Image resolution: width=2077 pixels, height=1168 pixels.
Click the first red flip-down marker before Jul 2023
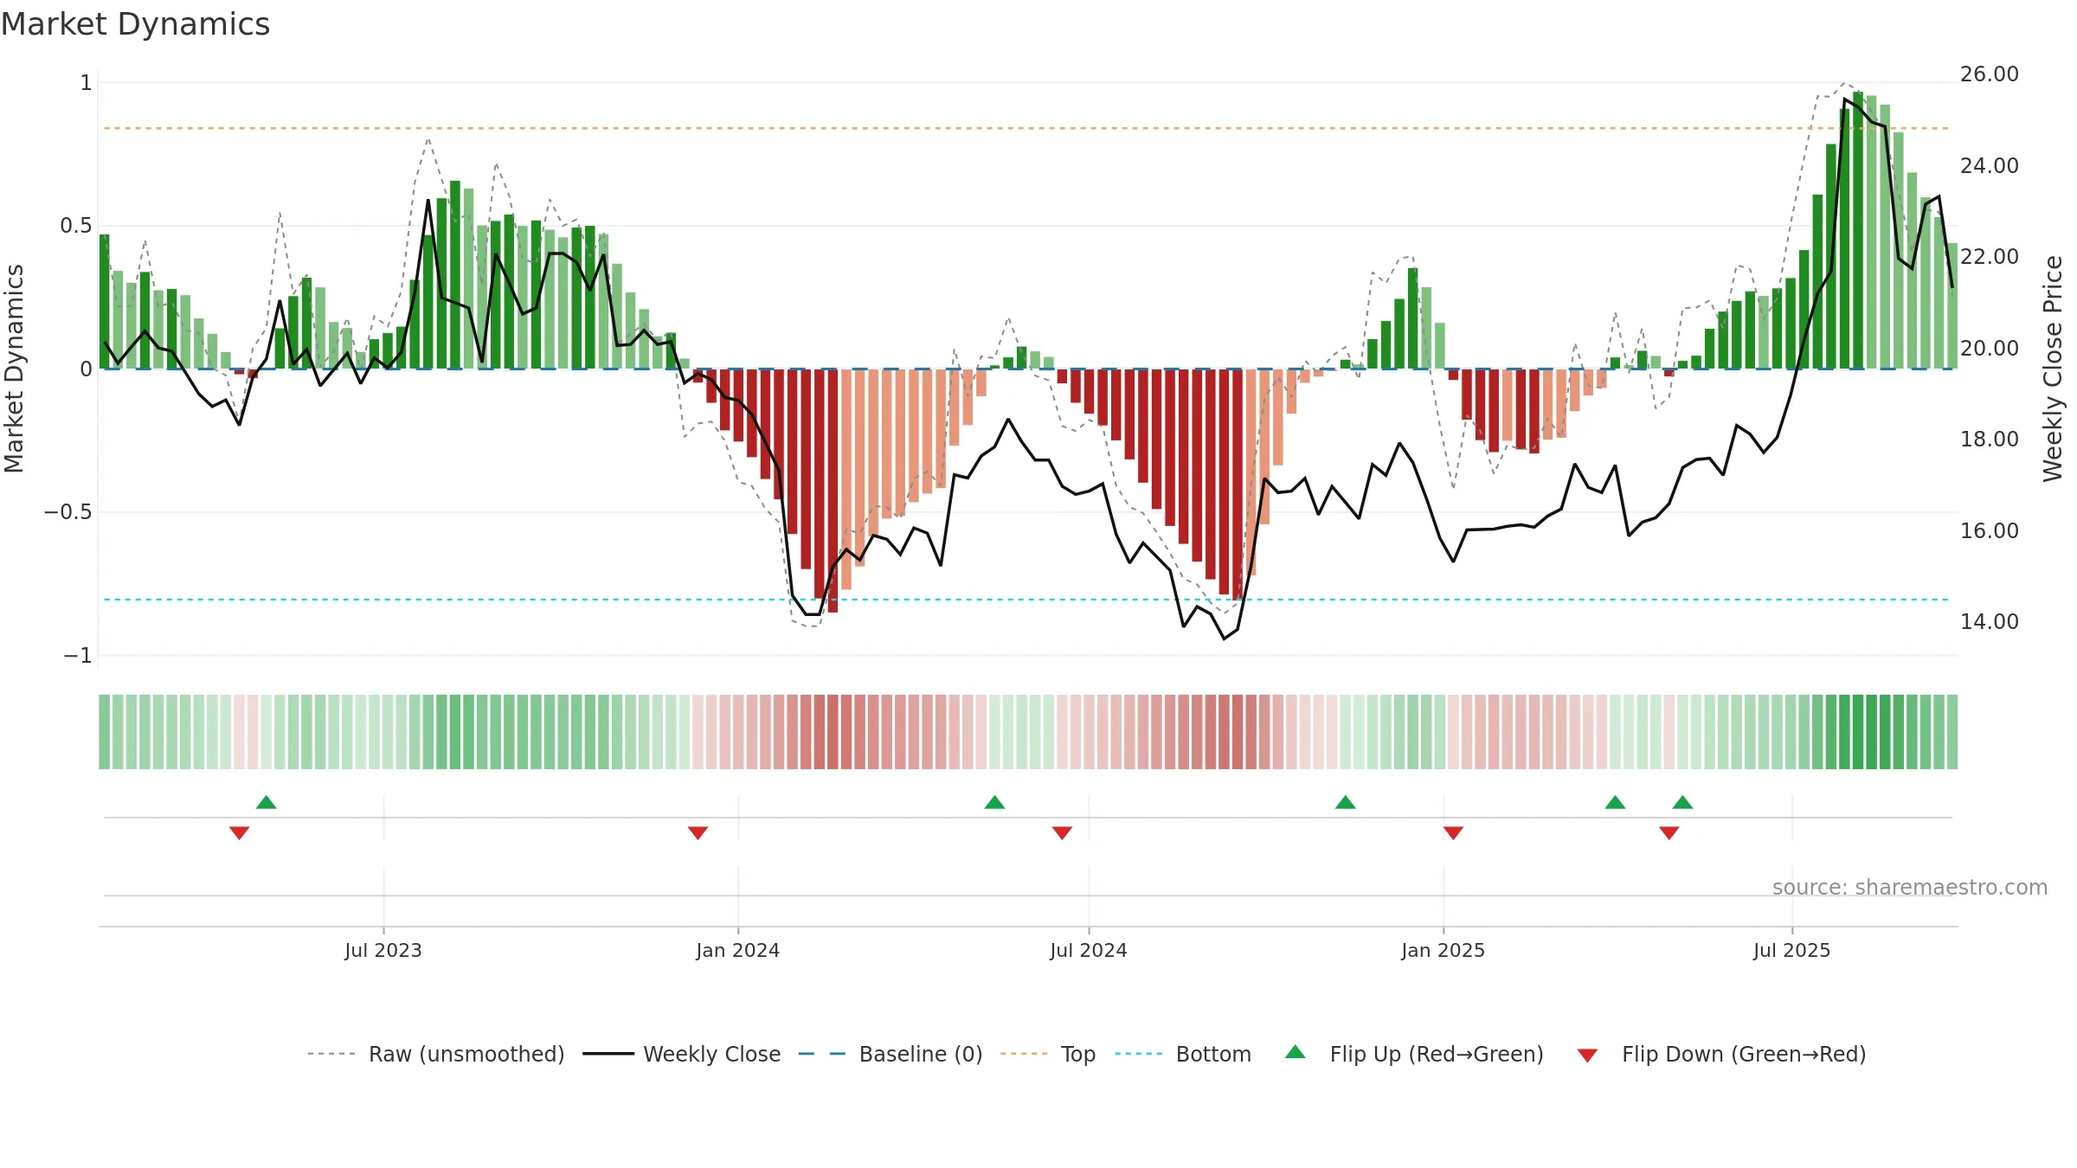point(240,833)
